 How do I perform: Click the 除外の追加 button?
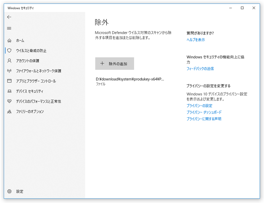[x=114, y=64]
